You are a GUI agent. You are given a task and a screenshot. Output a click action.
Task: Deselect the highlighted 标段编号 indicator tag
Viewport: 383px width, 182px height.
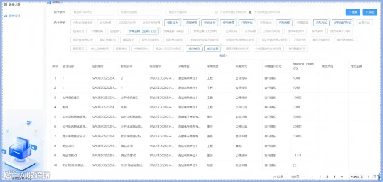click(x=229, y=23)
